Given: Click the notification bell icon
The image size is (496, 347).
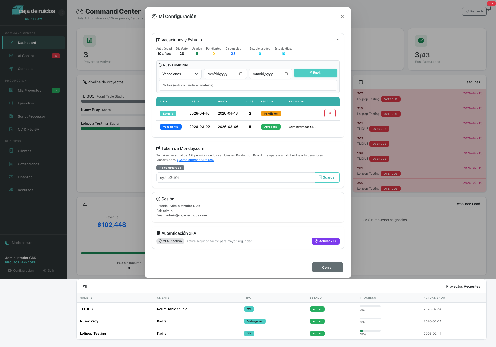Looking at the screenshot, I should (x=489, y=8).
